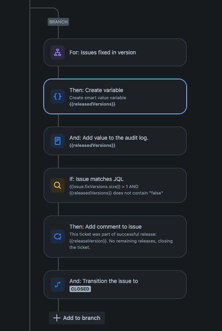Click the yellow magnifier JQL condition icon

click(x=58, y=185)
